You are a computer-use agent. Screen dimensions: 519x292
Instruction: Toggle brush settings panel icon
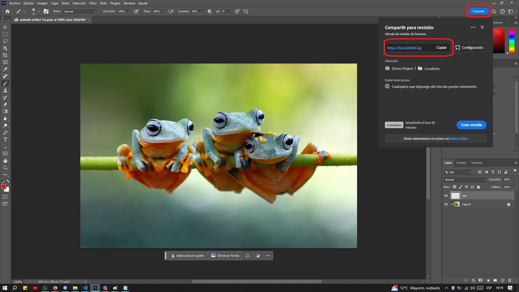point(46,11)
